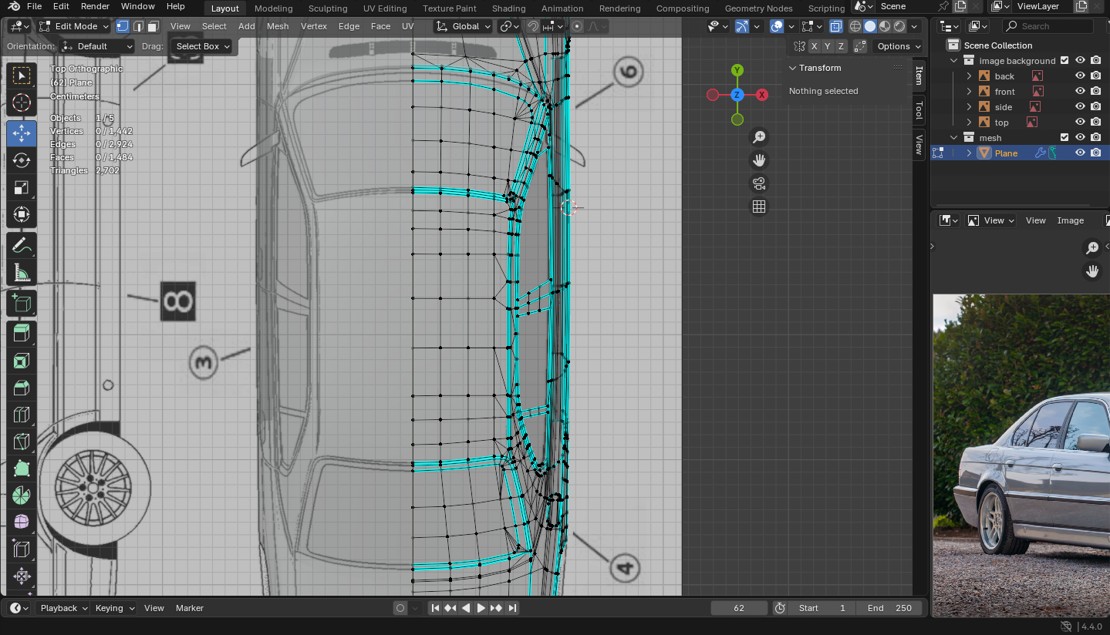Open the Orientation Default dropdown
The width and height of the screenshot is (1110, 635).
pyautogui.click(x=97, y=46)
